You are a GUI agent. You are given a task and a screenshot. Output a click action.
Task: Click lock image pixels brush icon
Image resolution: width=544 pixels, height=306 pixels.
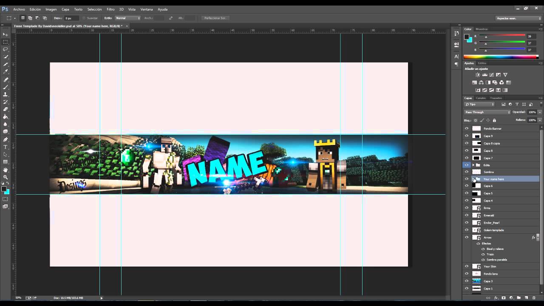point(482,120)
